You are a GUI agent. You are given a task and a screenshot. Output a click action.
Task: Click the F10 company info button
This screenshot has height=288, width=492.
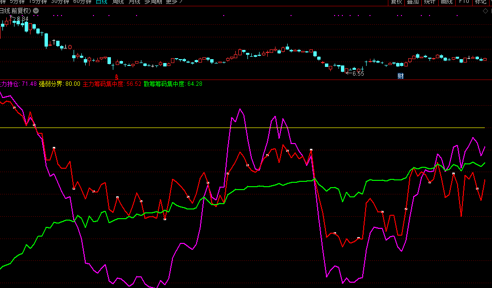click(464, 2)
